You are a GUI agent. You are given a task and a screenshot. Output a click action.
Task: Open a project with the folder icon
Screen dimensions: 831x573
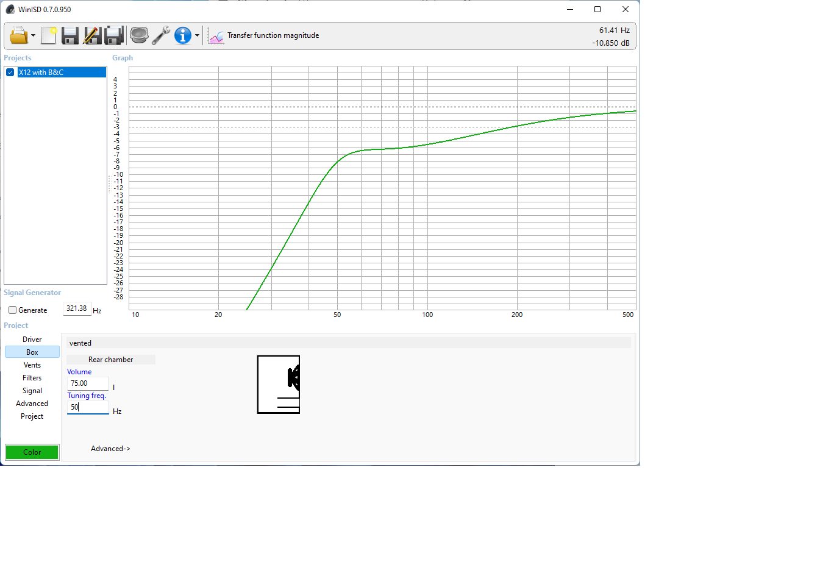coord(19,35)
